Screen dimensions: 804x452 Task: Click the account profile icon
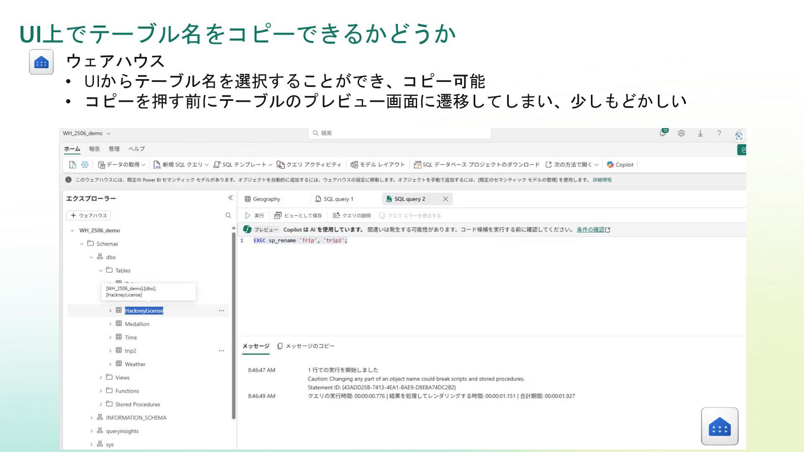click(x=739, y=135)
